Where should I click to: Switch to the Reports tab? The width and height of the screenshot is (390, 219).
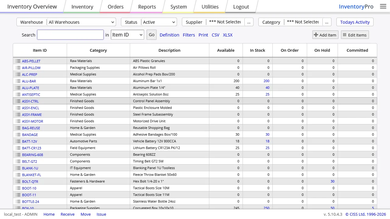[x=147, y=6]
